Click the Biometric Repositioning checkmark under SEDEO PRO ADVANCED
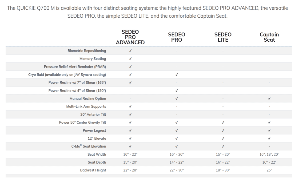295x182 pixels. point(130,51)
